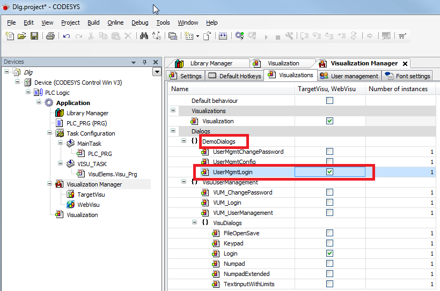
Task: Enable the Keypad dialog checkbox
Action: (330, 243)
